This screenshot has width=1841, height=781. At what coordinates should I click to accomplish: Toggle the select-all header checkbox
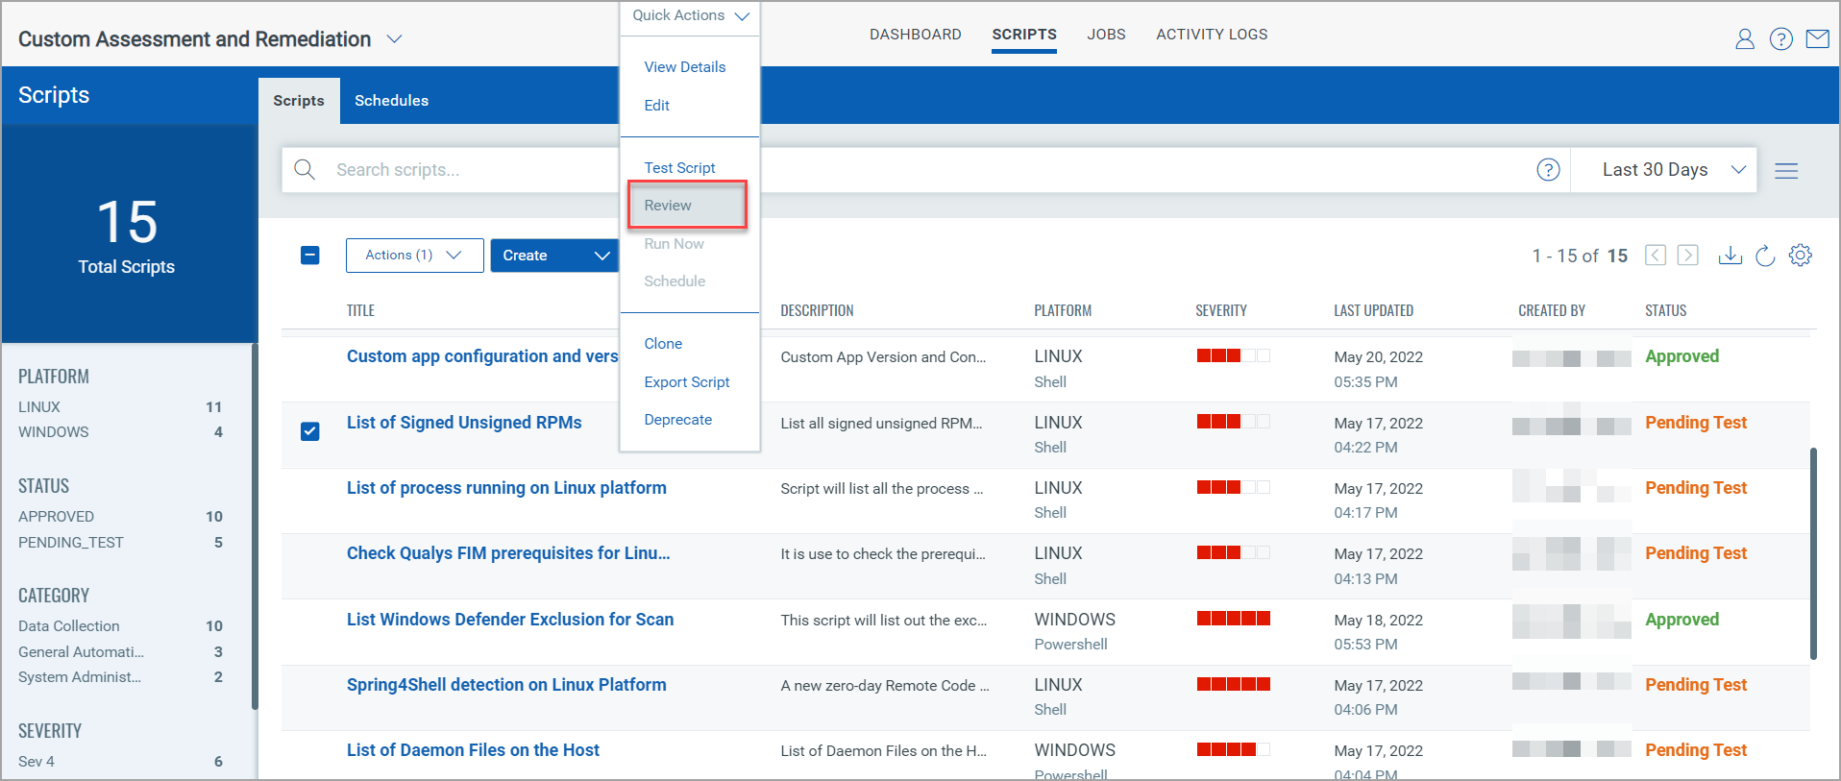pos(309,256)
